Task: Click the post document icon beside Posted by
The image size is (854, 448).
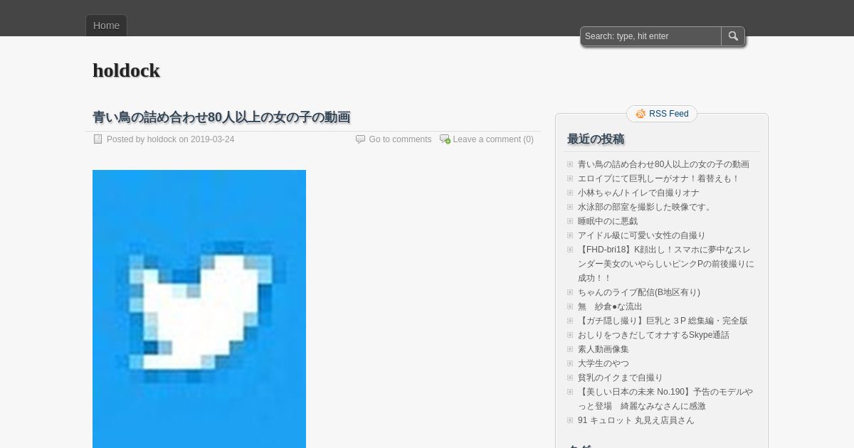Action: 98,139
